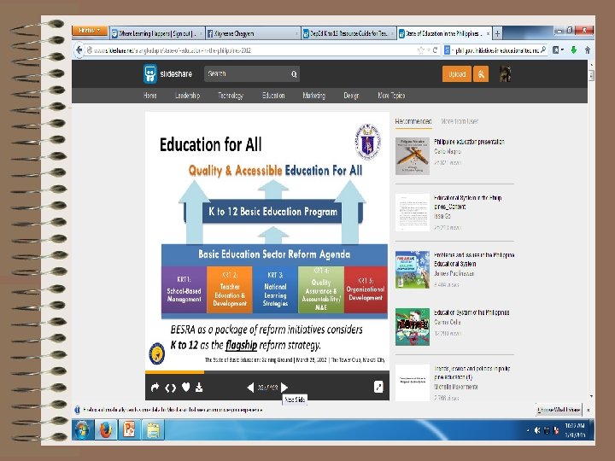This screenshot has width=615, height=461.
Task: Open Educational System in the Philippines_Content link
Action: 467,202
